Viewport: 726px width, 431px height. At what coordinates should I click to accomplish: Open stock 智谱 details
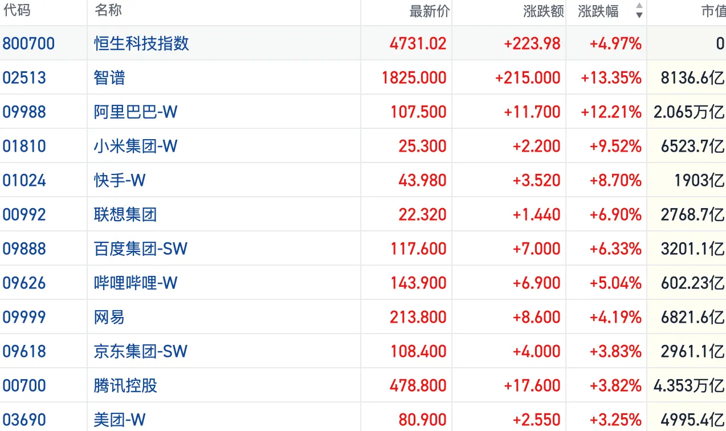pos(109,78)
